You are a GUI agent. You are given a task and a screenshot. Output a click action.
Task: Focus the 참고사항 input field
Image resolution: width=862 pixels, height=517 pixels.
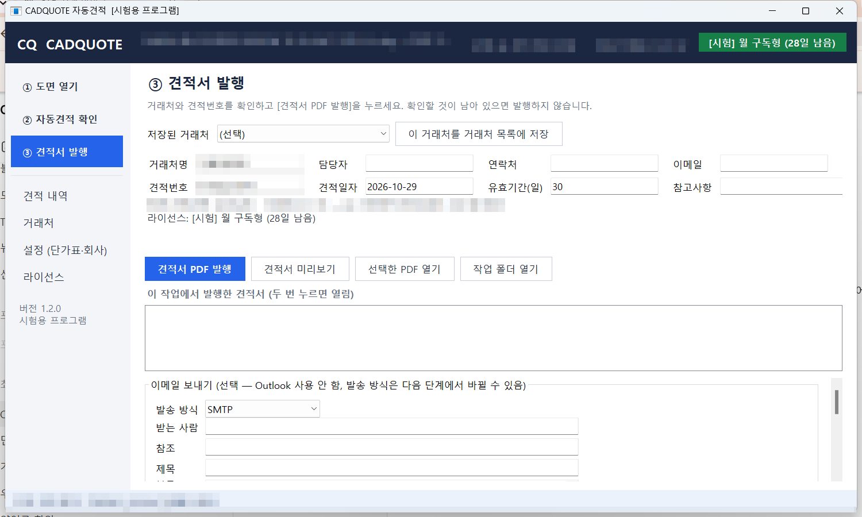[781, 187]
